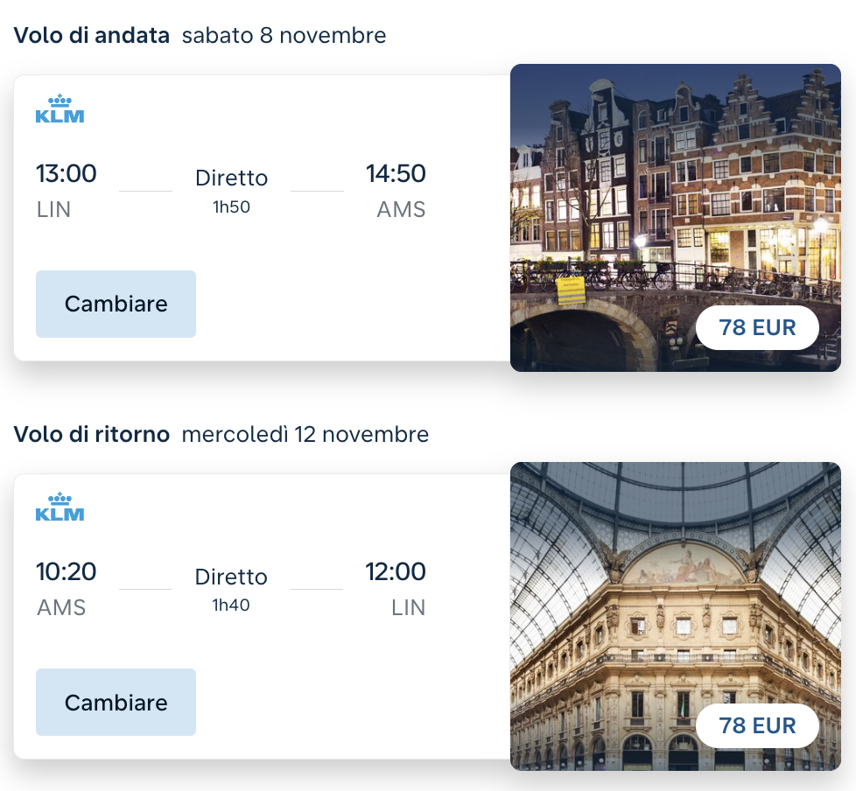
Task: Click the 78 EUR outbound price badge
Action: pyautogui.click(x=757, y=327)
